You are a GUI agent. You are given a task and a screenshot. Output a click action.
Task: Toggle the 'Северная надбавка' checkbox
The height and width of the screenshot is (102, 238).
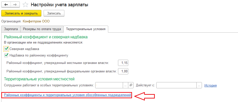pyautogui.click(x=7, y=49)
